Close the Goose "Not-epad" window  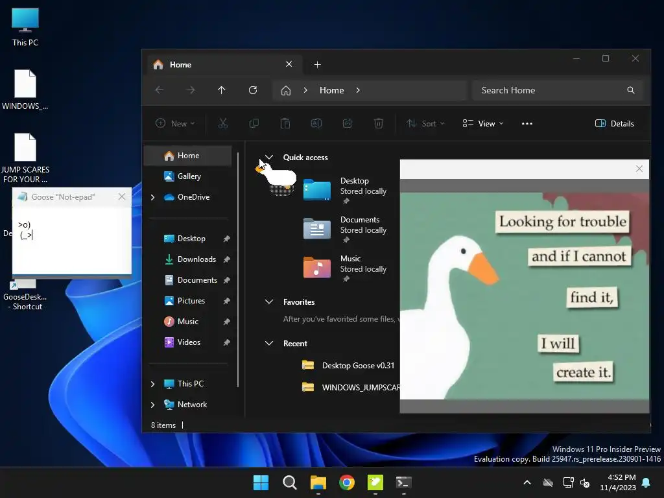(x=121, y=196)
